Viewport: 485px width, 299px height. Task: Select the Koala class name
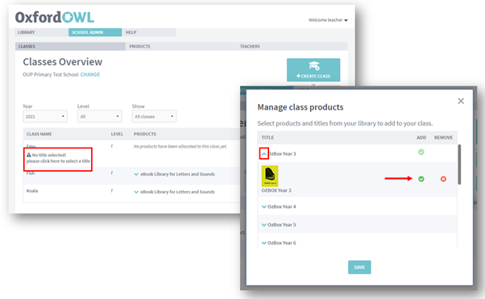32,191
